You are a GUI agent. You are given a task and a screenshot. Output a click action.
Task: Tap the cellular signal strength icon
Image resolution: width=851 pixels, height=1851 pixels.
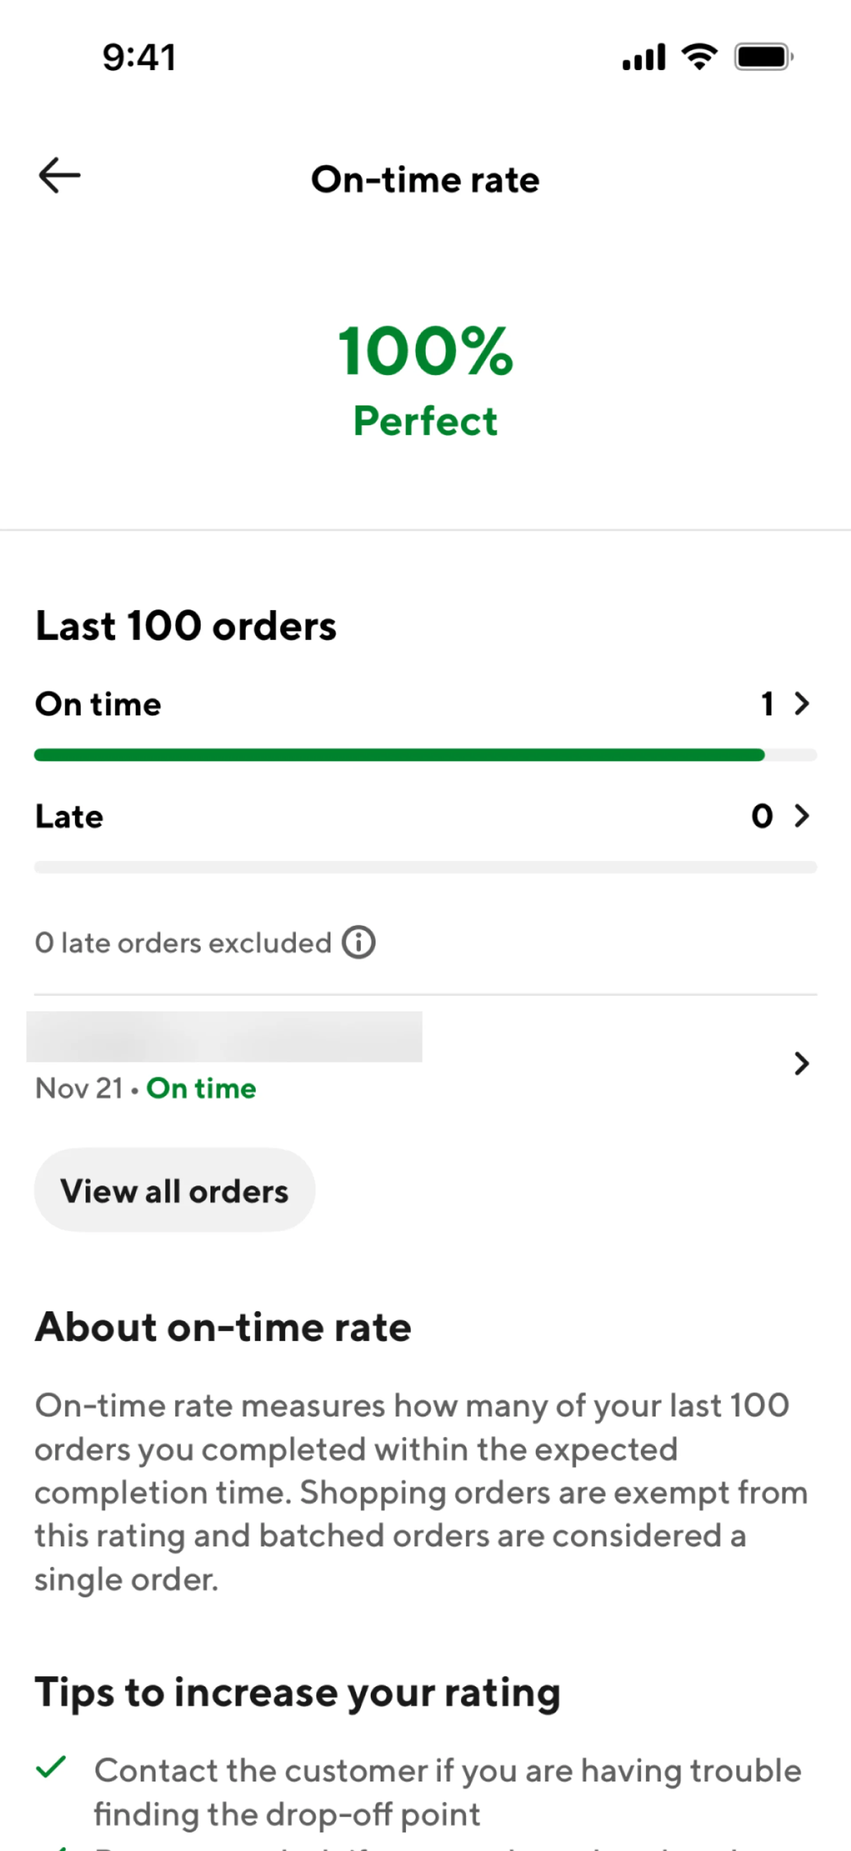coord(644,58)
